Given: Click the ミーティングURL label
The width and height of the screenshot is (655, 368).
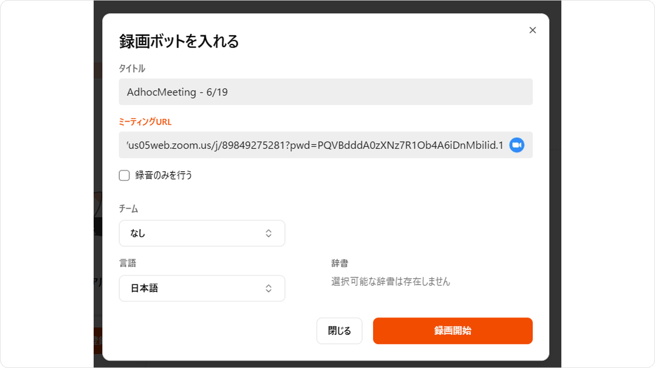Looking at the screenshot, I should point(145,122).
